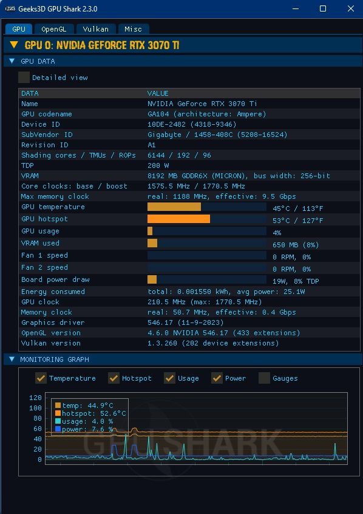
Task: Click the Device ID value '10DE-2482 (4318-9346)'
Action: (x=192, y=124)
